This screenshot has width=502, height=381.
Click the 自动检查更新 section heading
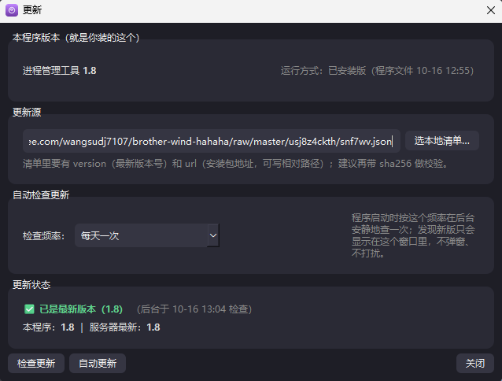tap(41, 194)
